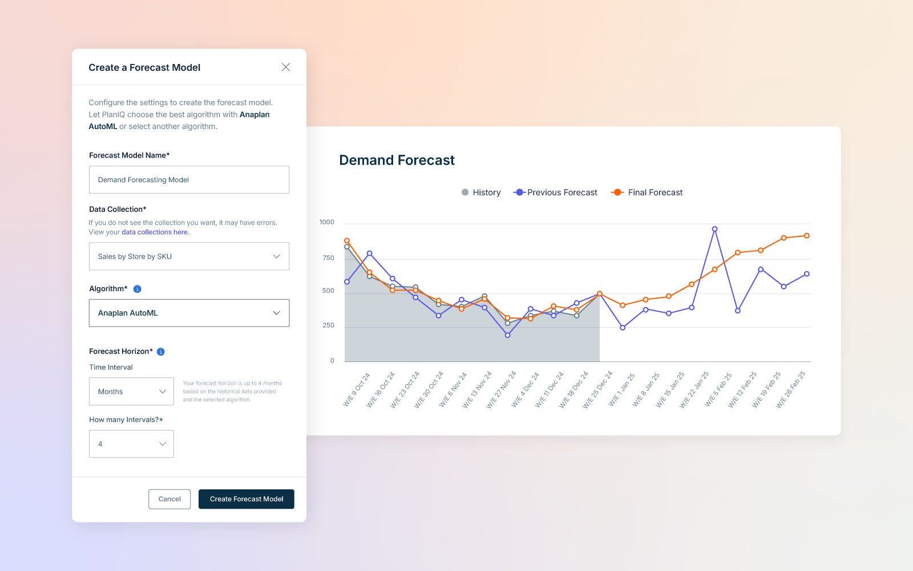Click the Forecast Horizon info icon
Viewport: 913px width, 571px height.
(161, 352)
